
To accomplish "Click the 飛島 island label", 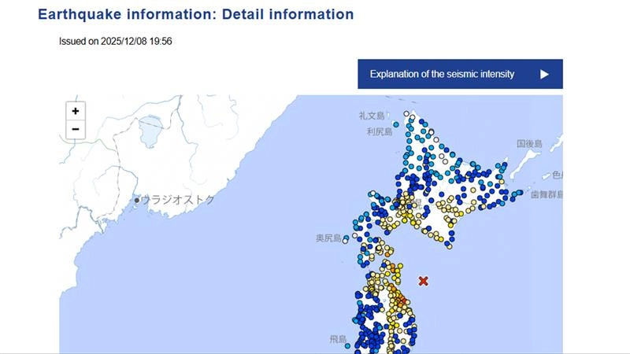I will coord(337,340).
